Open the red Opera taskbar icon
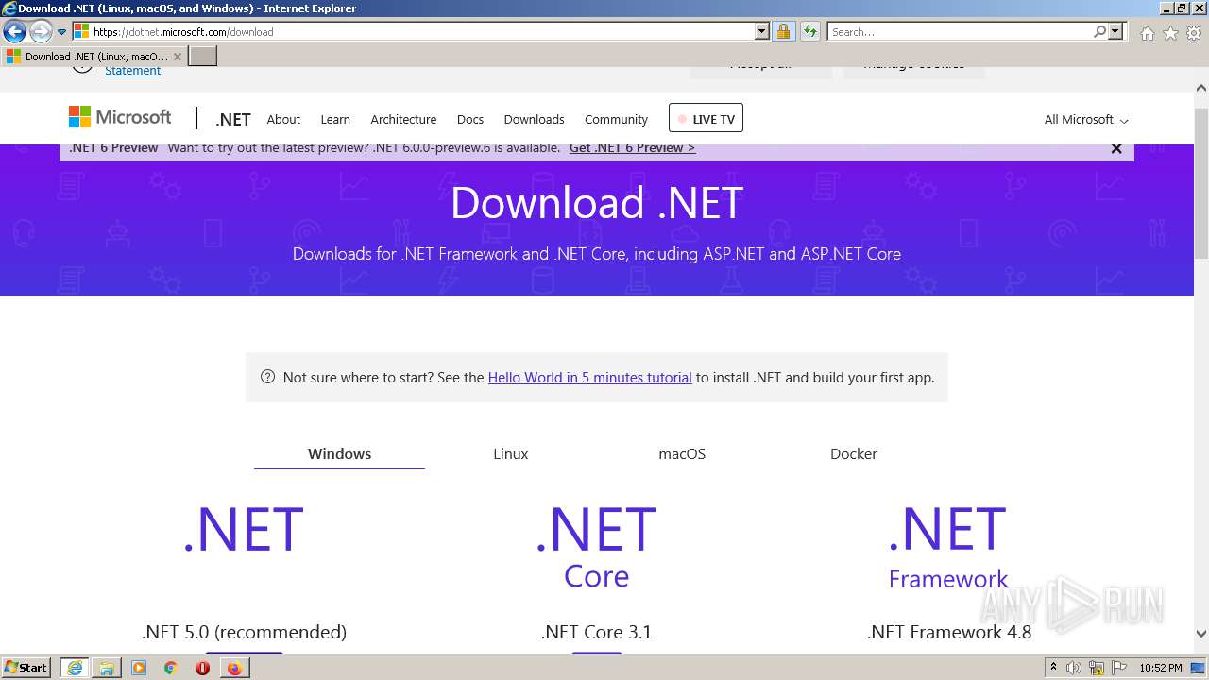1209x680 pixels. (x=202, y=668)
